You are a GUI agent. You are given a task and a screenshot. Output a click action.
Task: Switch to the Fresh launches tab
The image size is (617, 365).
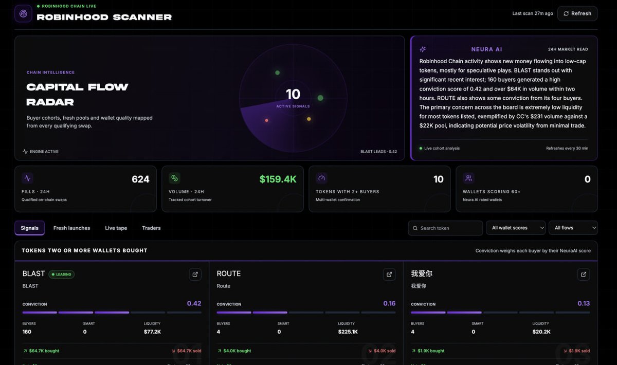pos(71,228)
